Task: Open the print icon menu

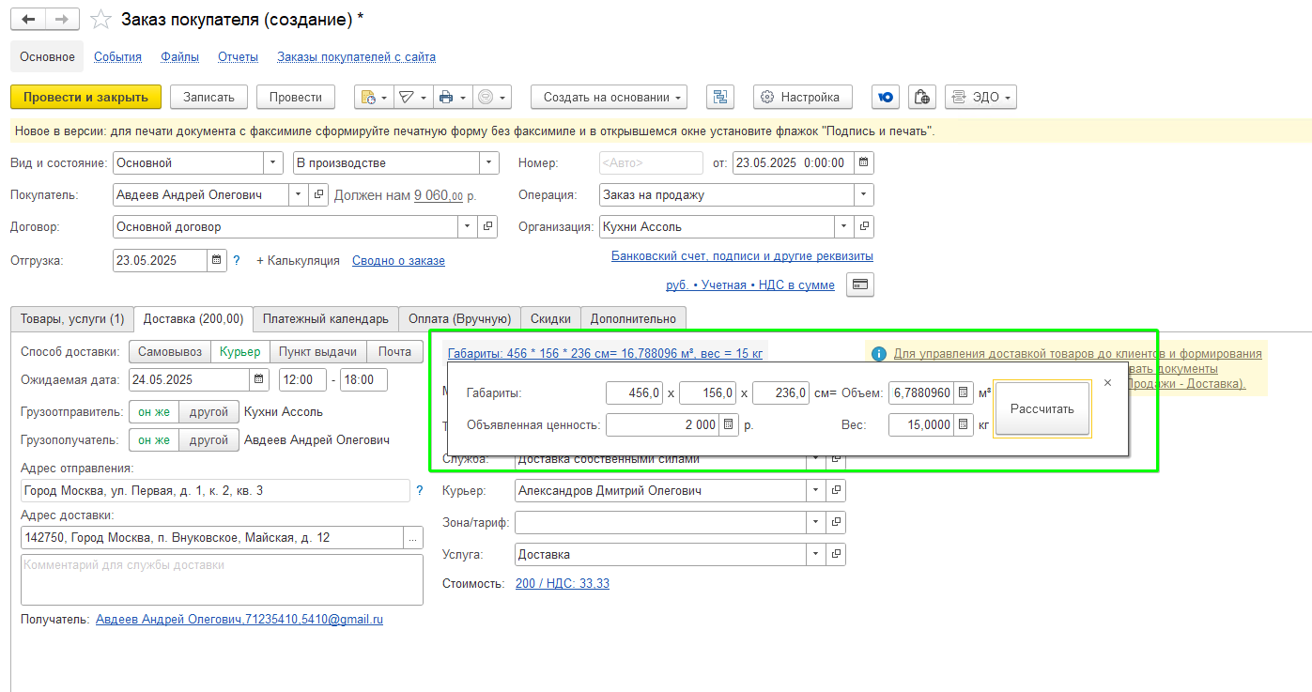Action: pos(451,97)
